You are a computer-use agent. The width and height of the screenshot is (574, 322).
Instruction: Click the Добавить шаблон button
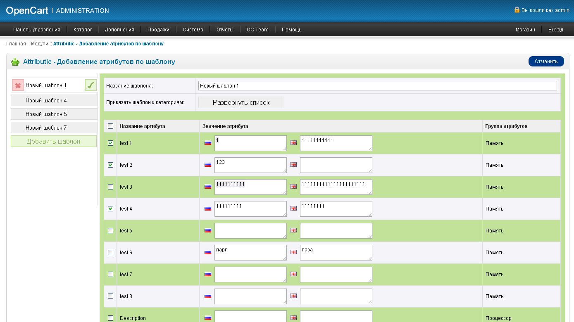54,141
